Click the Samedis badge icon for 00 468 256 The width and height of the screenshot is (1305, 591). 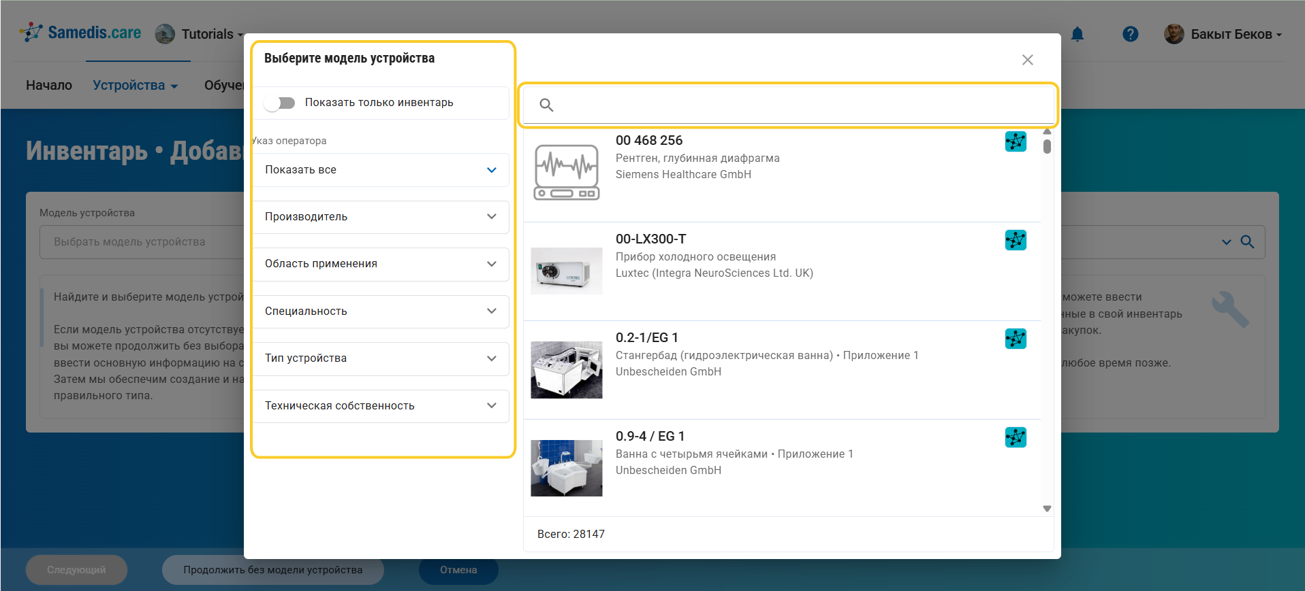point(1015,141)
